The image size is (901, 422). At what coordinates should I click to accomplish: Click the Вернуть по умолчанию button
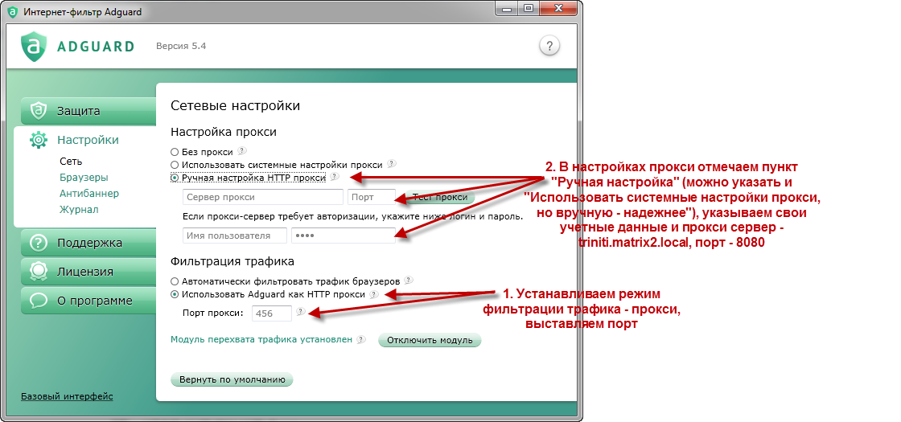click(x=232, y=379)
